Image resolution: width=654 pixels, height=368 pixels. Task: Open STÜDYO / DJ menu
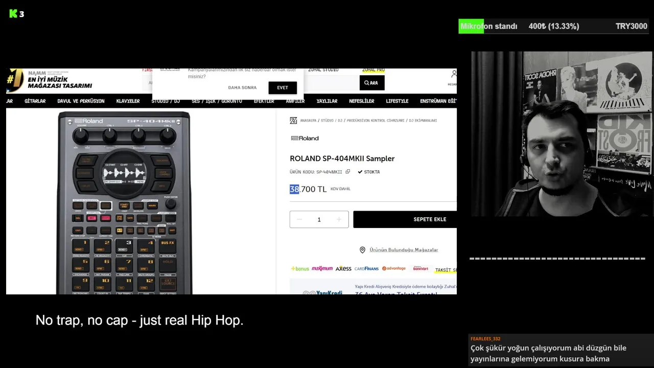[166, 101]
